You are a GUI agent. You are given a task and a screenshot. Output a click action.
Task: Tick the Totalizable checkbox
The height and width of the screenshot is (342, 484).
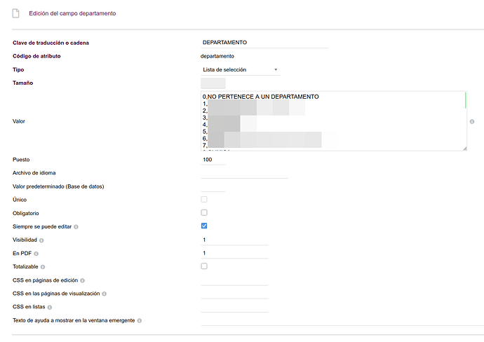coord(204,266)
